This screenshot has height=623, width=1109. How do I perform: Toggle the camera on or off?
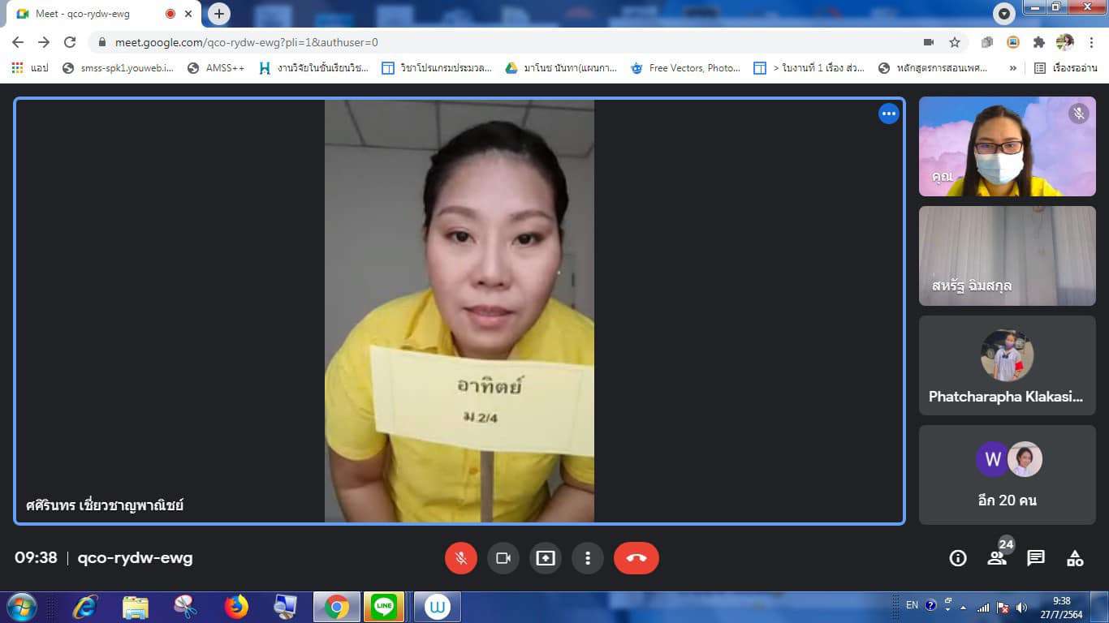503,558
